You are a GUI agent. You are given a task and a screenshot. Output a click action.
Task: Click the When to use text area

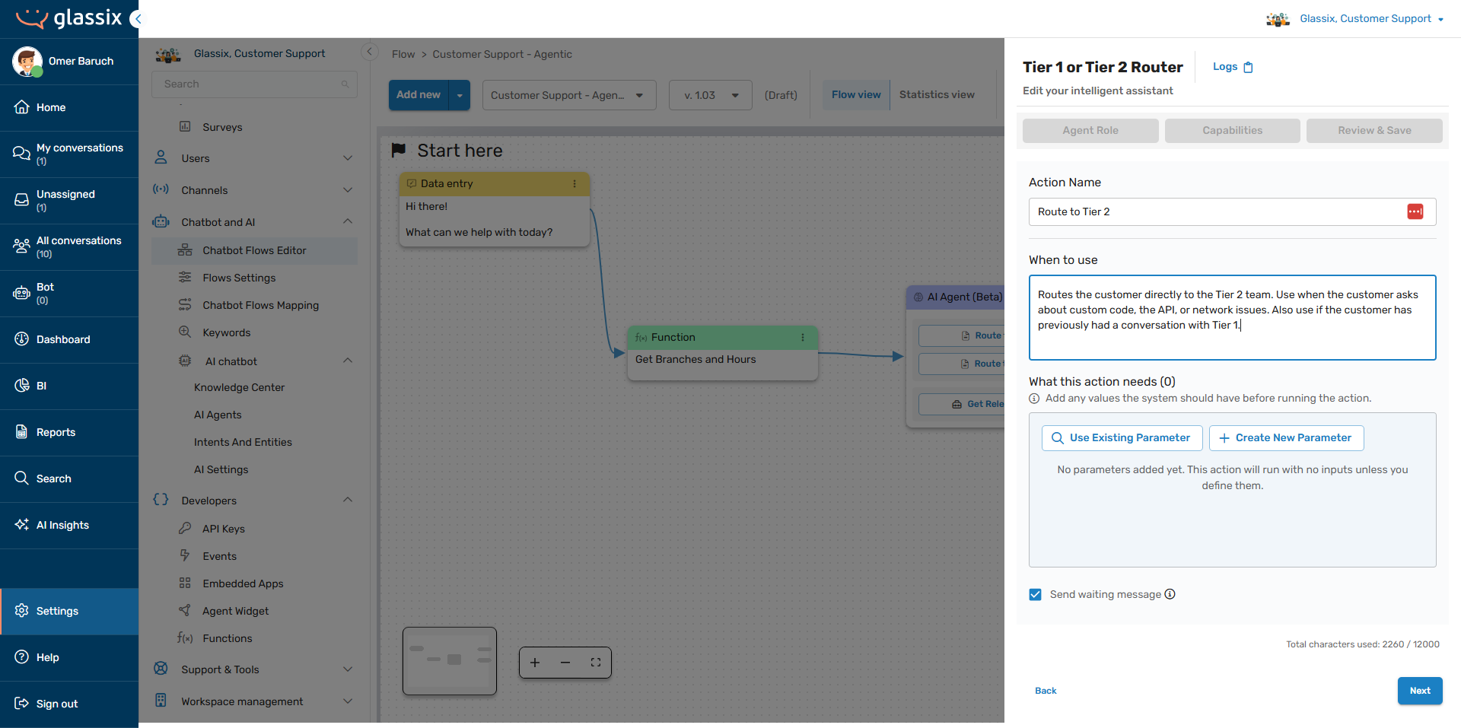coord(1232,317)
